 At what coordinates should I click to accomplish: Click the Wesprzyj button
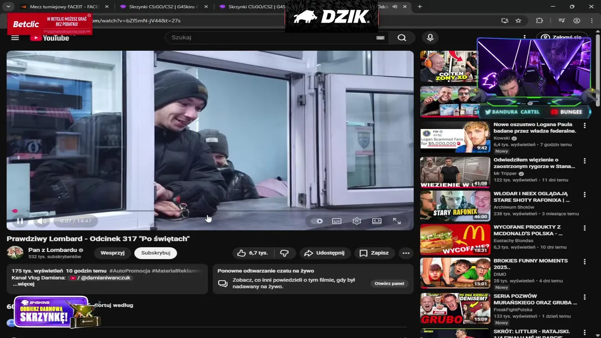(x=113, y=253)
